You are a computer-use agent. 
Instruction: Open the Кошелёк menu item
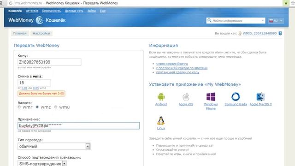click(15, 11)
